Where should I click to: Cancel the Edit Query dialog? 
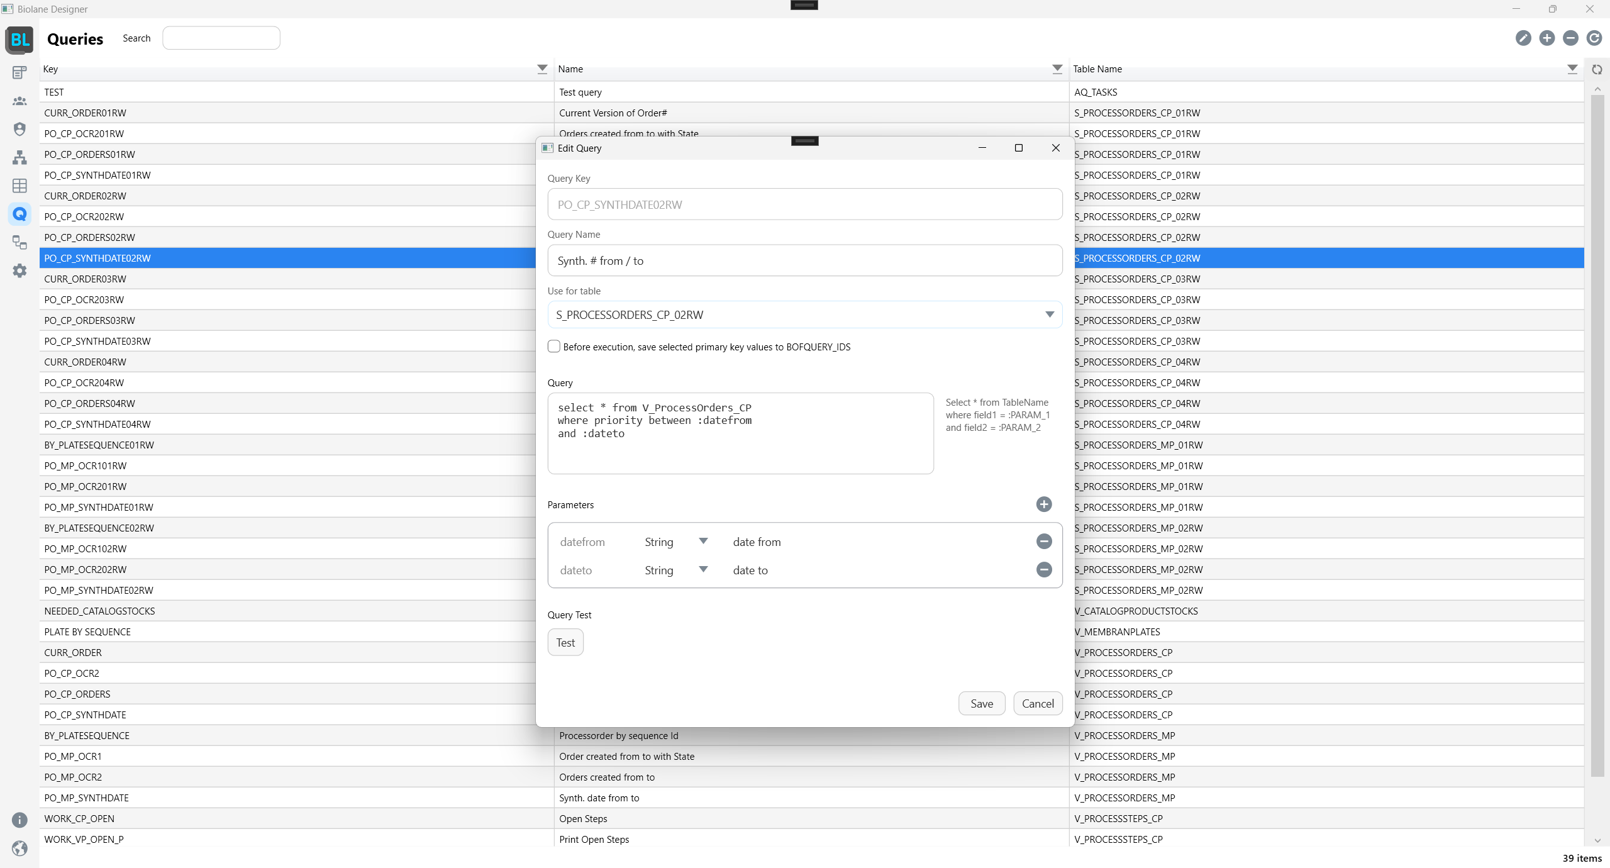[1038, 704]
